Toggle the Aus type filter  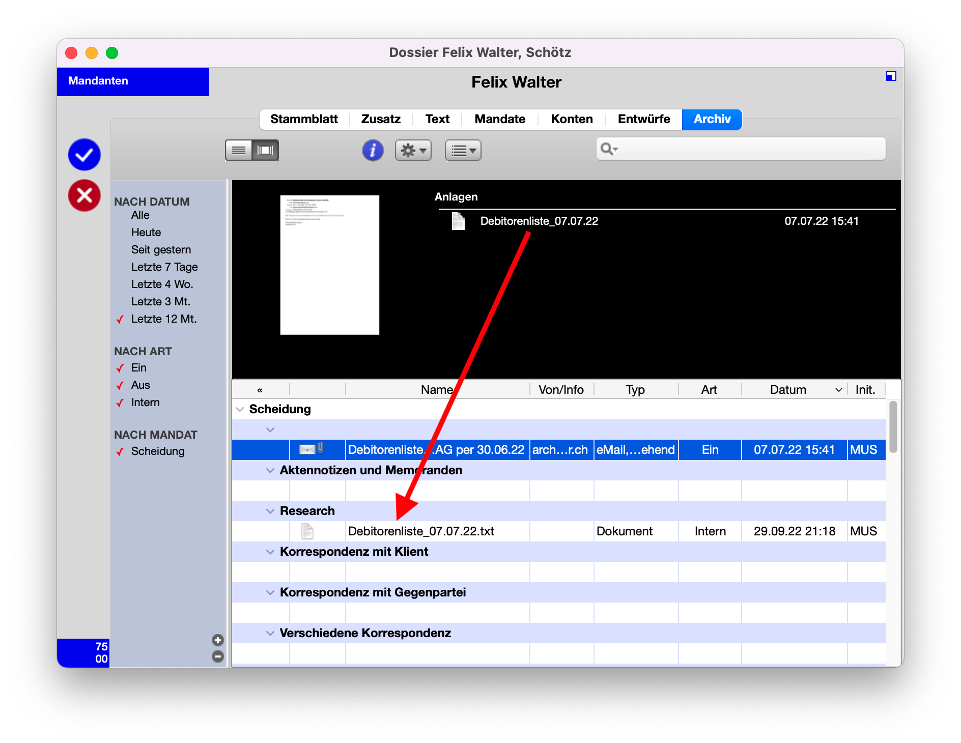(x=140, y=385)
